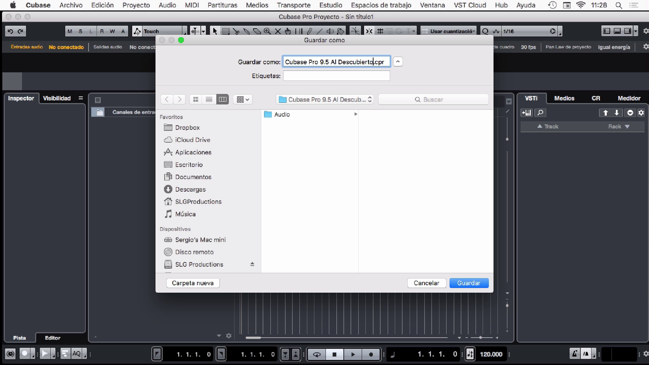Click horizontal zoom slider handle at bottom

click(x=480, y=337)
